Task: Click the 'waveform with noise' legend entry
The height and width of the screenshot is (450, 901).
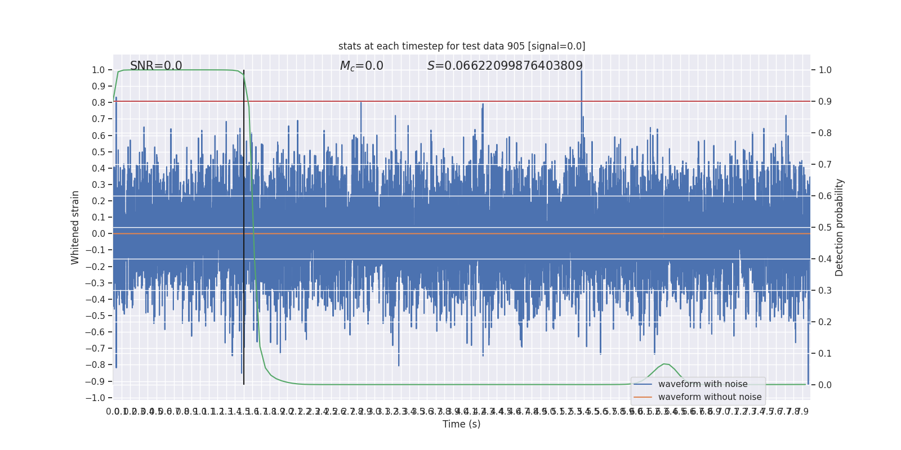Action: click(x=703, y=384)
